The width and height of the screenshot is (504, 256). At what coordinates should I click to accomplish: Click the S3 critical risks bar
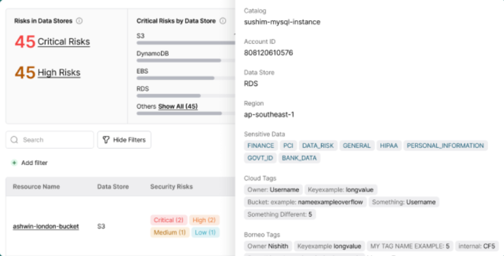point(185,43)
